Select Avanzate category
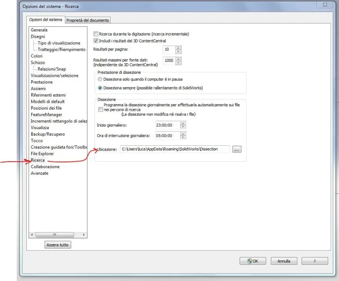 click(x=40, y=173)
